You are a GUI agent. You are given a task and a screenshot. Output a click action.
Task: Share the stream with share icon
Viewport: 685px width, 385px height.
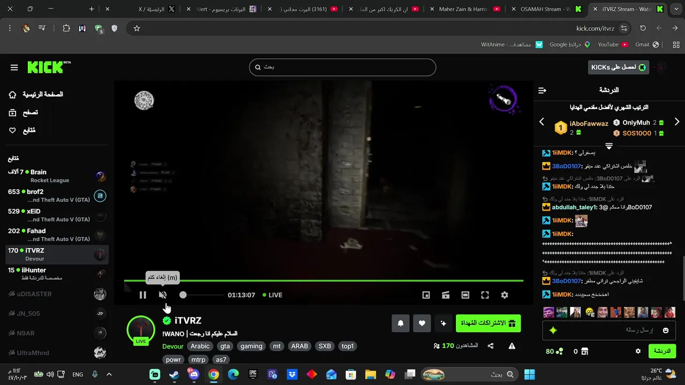coord(491,346)
